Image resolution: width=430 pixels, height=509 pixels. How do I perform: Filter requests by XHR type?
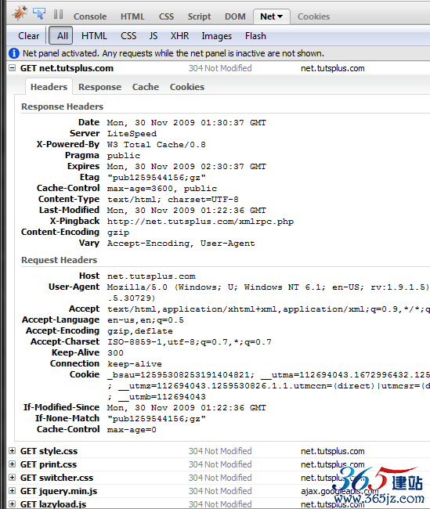(x=179, y=36)
